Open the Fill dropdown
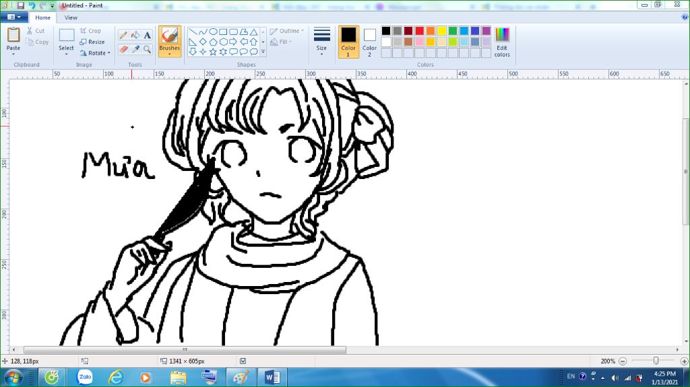 click(281, 42)
